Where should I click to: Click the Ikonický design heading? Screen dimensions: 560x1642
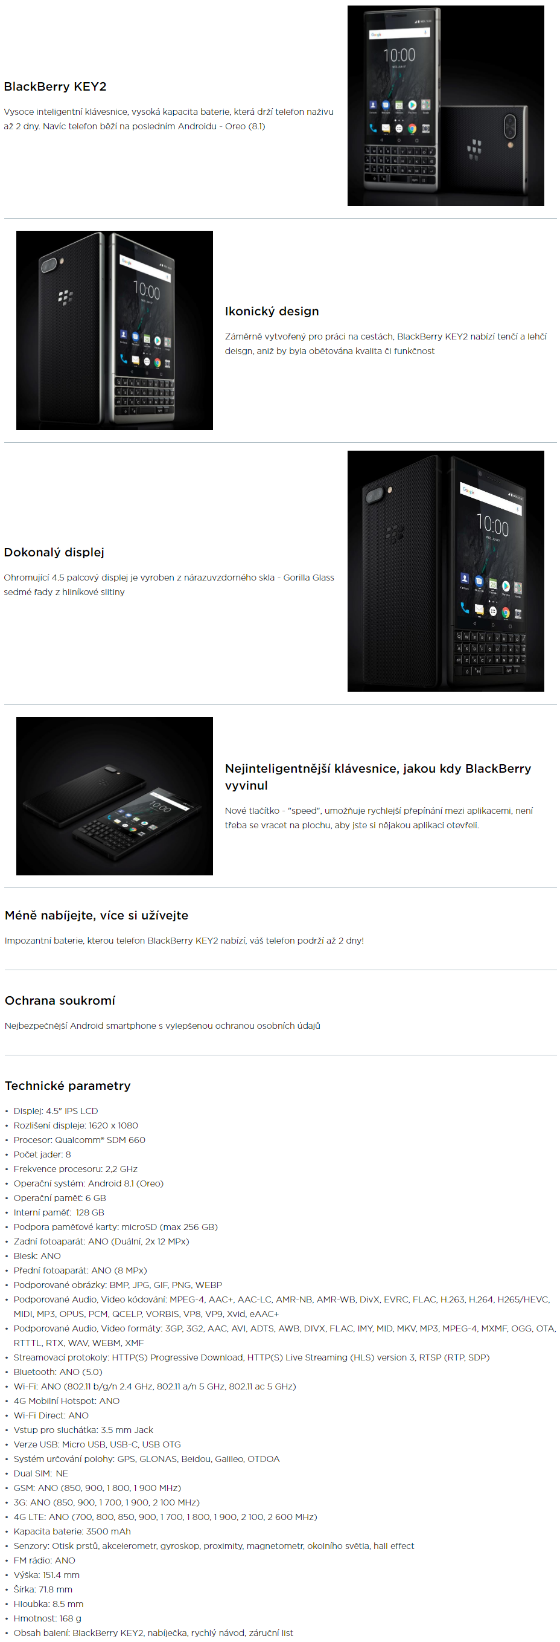(272, 312)
